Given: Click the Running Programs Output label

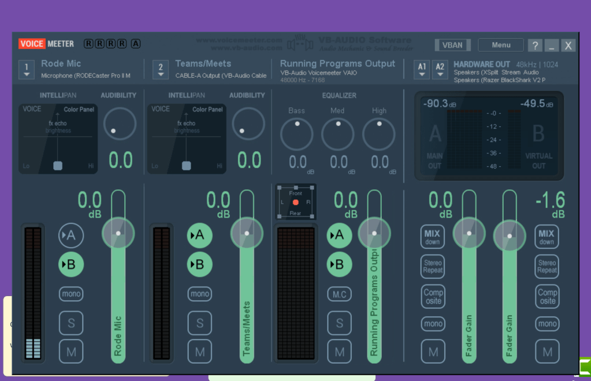Looking at the screenshot, I should 337,63.
